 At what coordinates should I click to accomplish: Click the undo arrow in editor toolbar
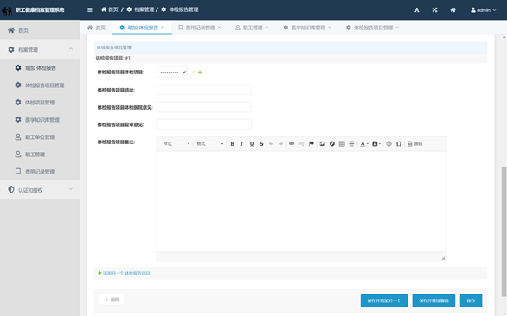tap(271, 144)
